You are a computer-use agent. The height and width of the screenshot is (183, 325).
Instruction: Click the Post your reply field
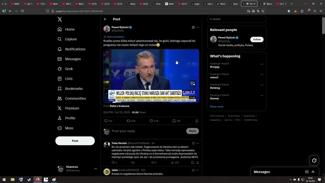click(147, 131)
